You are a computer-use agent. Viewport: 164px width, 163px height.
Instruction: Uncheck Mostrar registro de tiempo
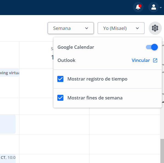[60, 79]
